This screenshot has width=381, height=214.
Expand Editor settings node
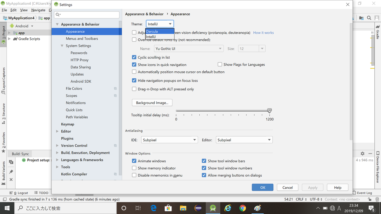57,131
